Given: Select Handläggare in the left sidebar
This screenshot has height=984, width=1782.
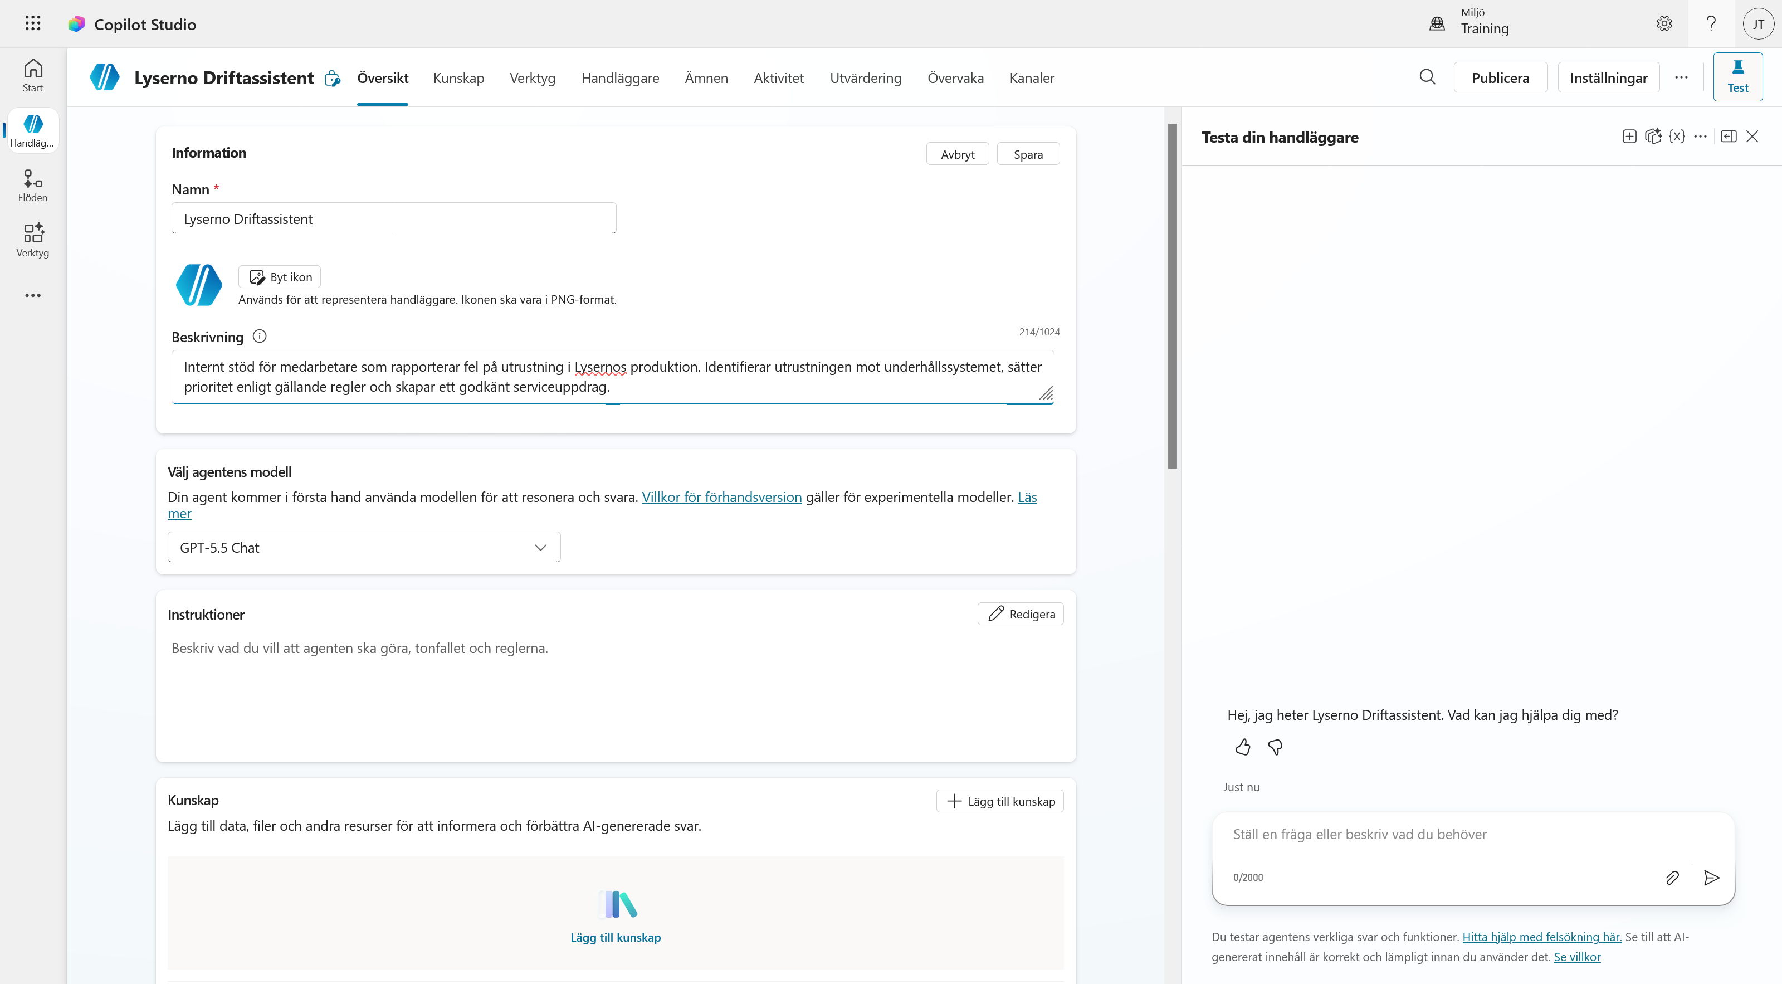Looking at the screenshot, I should click(32, 130).
